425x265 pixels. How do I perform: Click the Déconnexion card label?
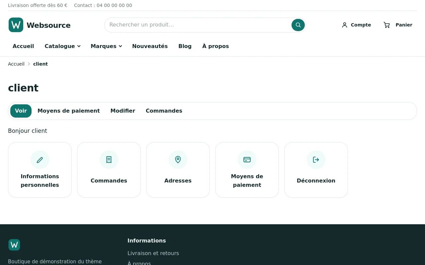pos(316,181)
